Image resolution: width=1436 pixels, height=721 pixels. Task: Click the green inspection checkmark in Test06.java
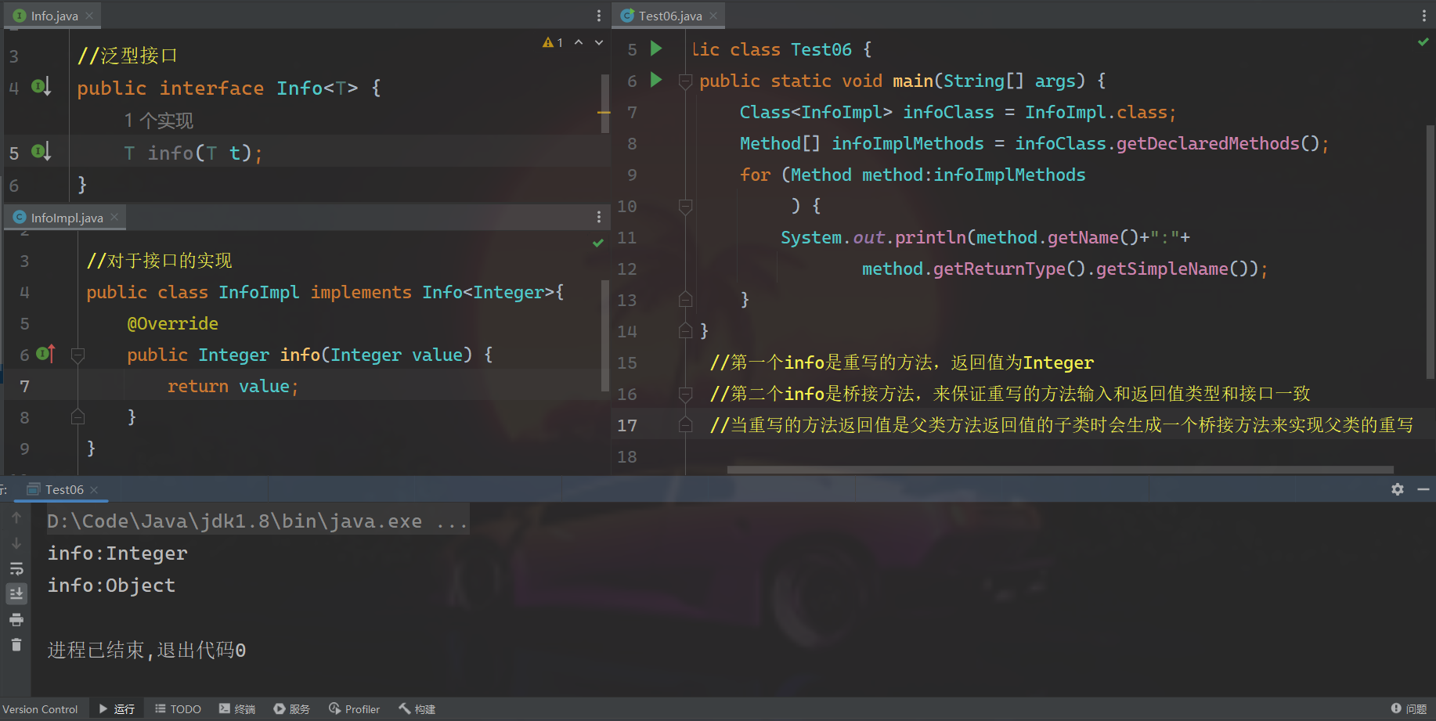[1423, 41]
